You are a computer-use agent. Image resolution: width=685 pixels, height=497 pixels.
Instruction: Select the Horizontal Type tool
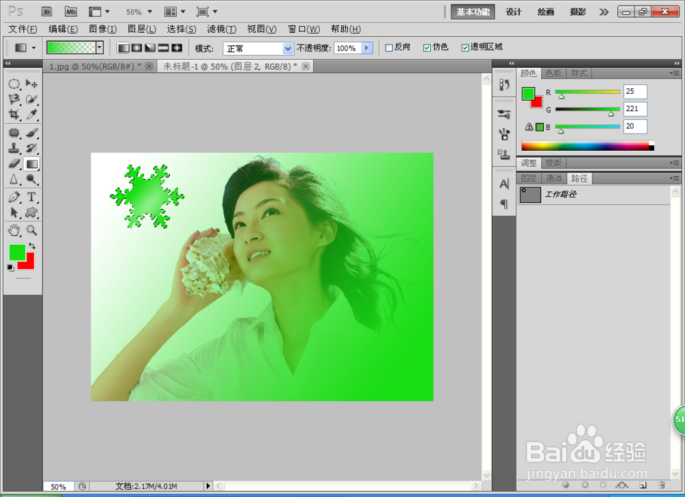coord(32,197)
